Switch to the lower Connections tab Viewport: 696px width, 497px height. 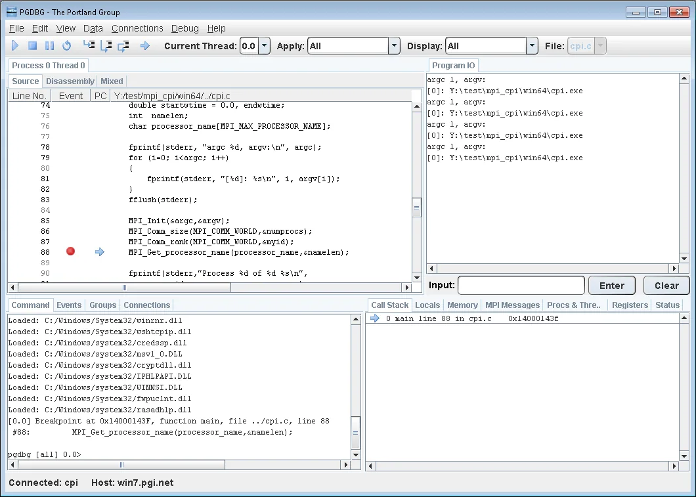pyautogui.click(x=146, y=305)
